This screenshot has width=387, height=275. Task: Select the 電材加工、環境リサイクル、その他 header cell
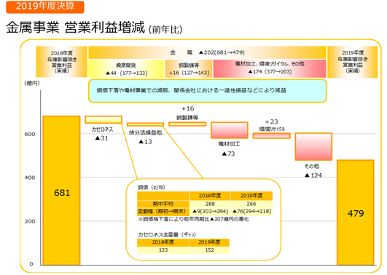[270, 68]
